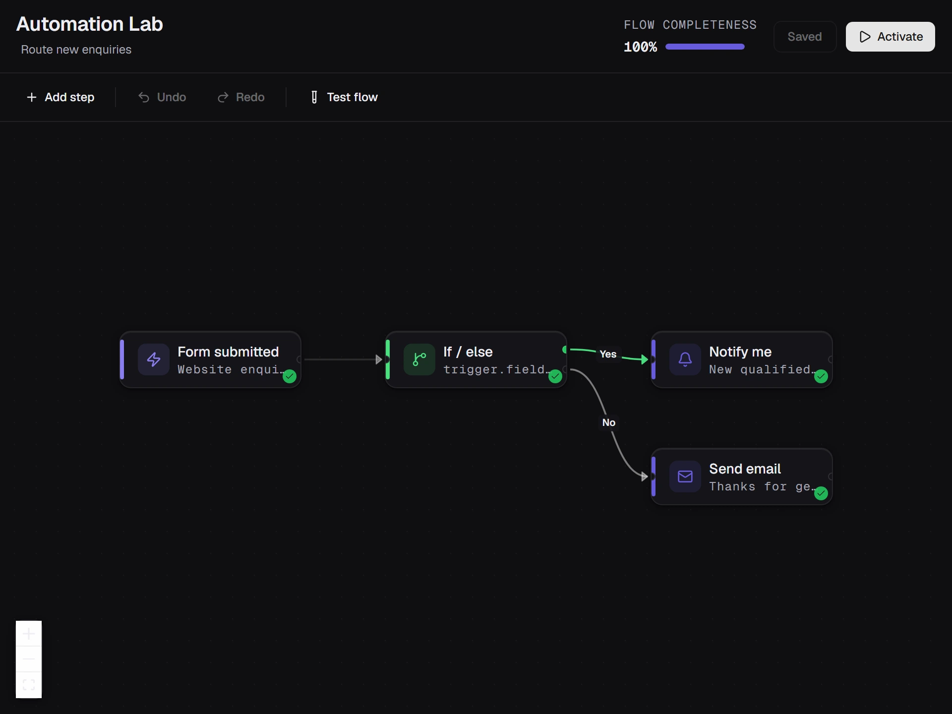Viewport: 952px width, 714px height.
Task: Redo the last change
Action: pyautogui.click(x=241, y=97)
